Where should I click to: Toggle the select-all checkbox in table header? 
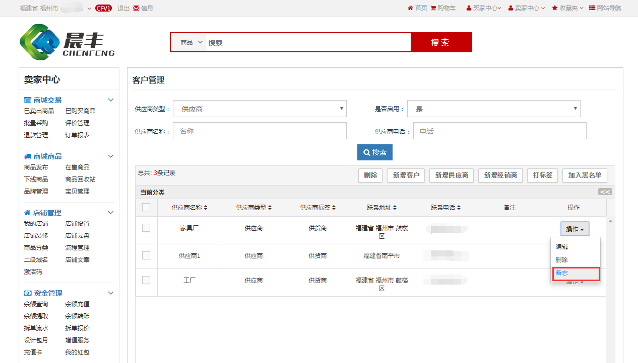[146, 207]
